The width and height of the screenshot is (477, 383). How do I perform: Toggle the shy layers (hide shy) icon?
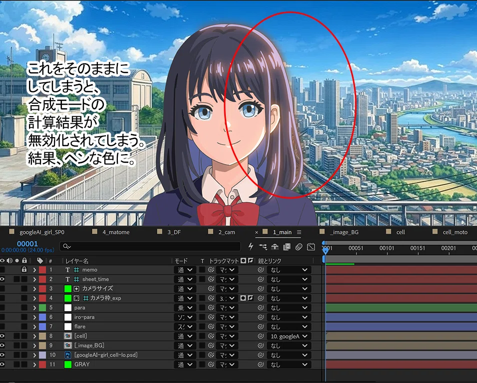(275, 247)
